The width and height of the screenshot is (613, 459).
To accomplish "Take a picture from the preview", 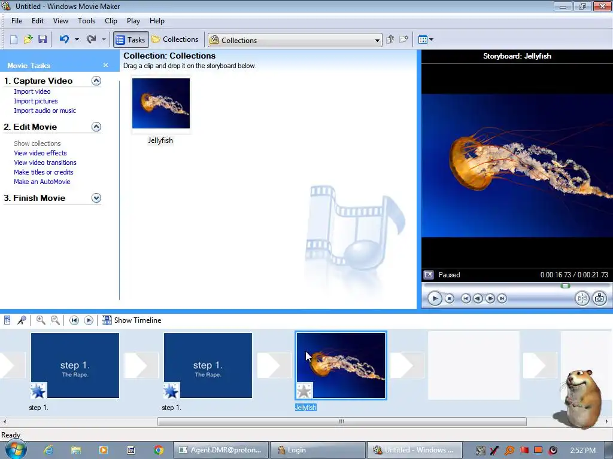I will click(599, 299).
